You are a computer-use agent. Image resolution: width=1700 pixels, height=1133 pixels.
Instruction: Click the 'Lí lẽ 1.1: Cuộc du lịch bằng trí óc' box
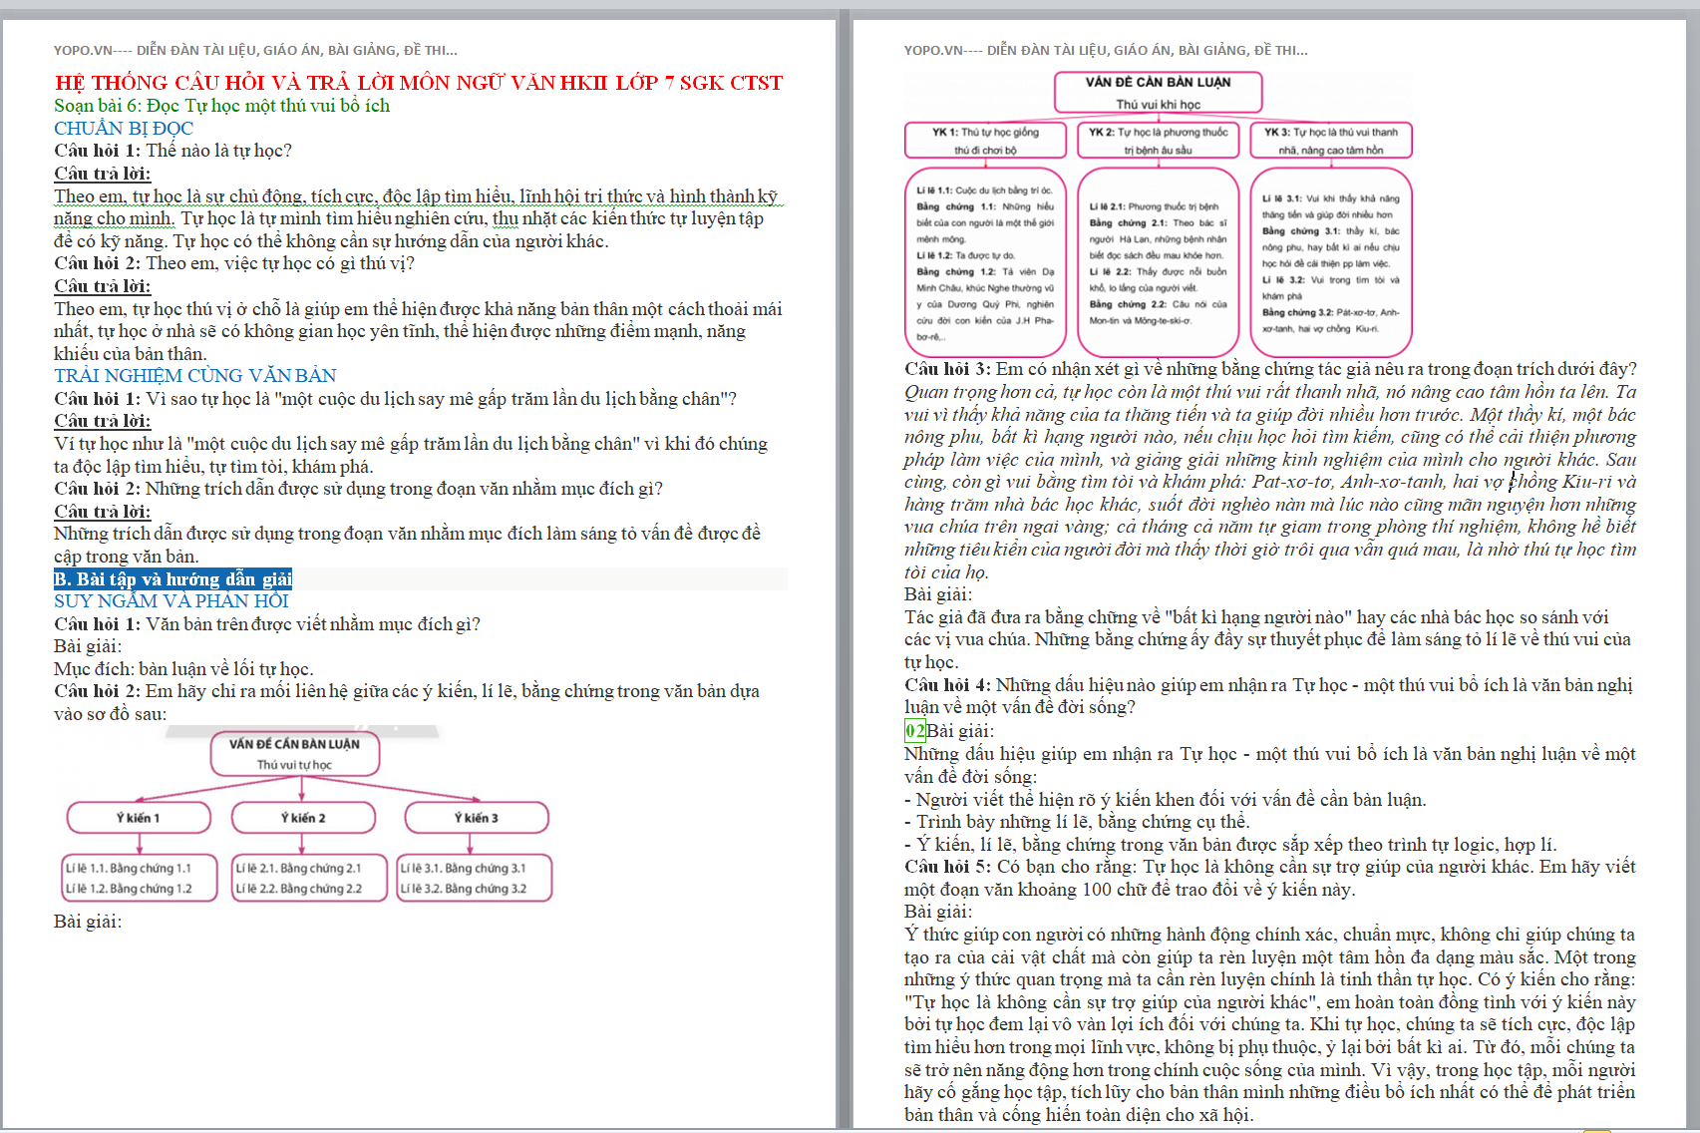pyautogui.click(x=985, y=262)
